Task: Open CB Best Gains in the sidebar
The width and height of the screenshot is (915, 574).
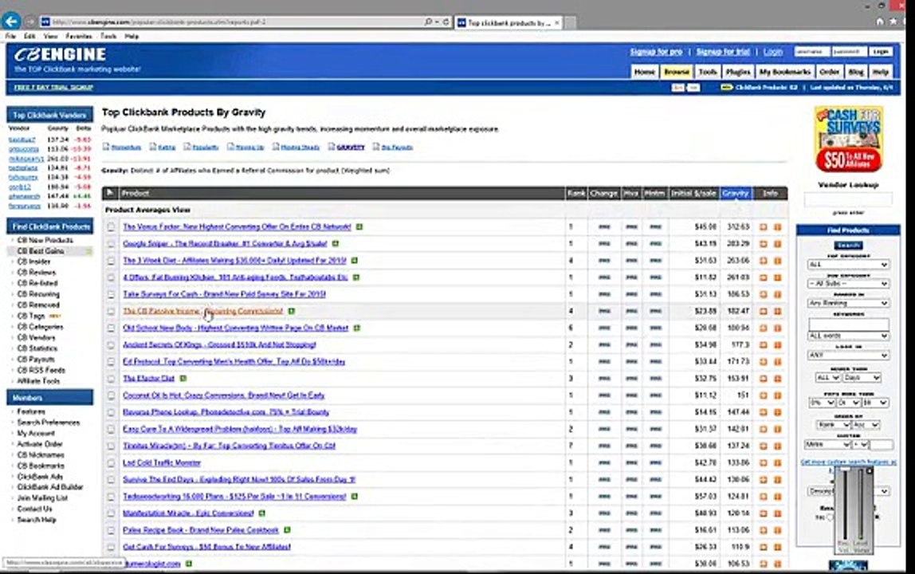Action: [x=41, y=251]
